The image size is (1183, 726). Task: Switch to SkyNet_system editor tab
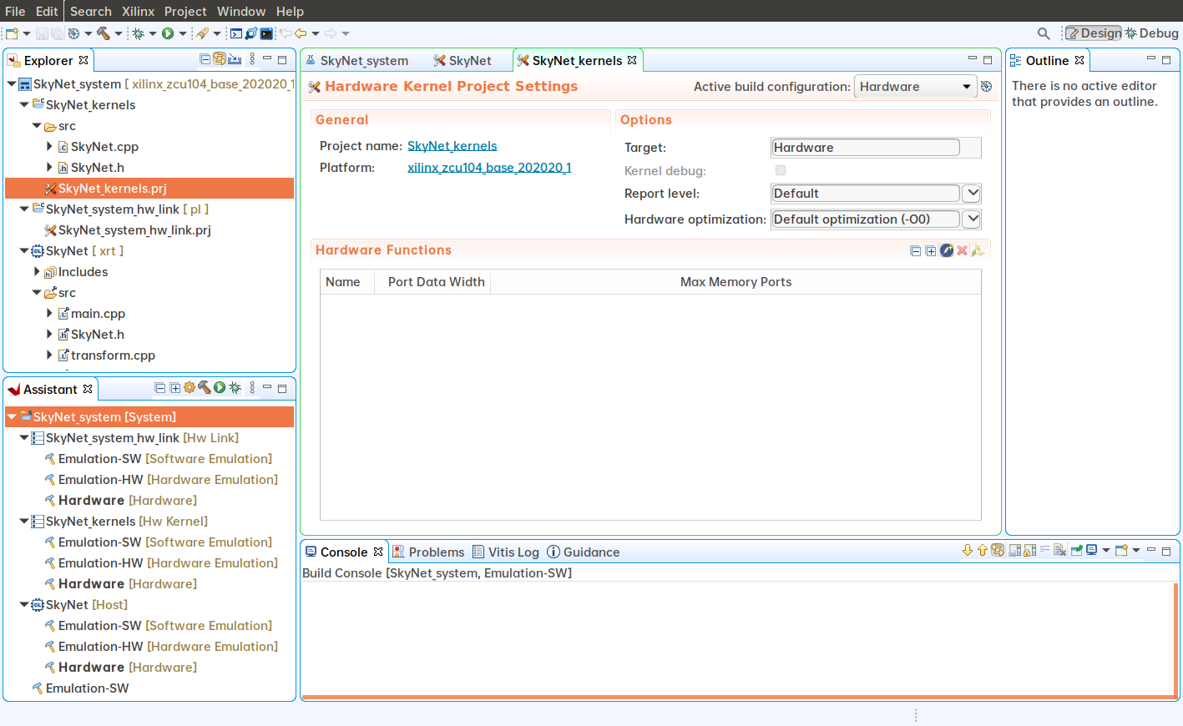[x=356, y=61]
